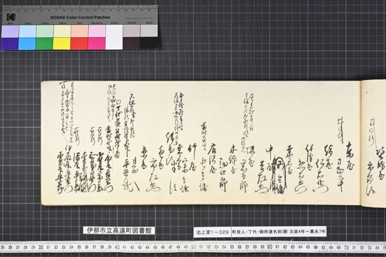This screenshot has height=257, width=386.
Task: Click the 30 mark on the bottom ruler
Action: coord(41,247)
